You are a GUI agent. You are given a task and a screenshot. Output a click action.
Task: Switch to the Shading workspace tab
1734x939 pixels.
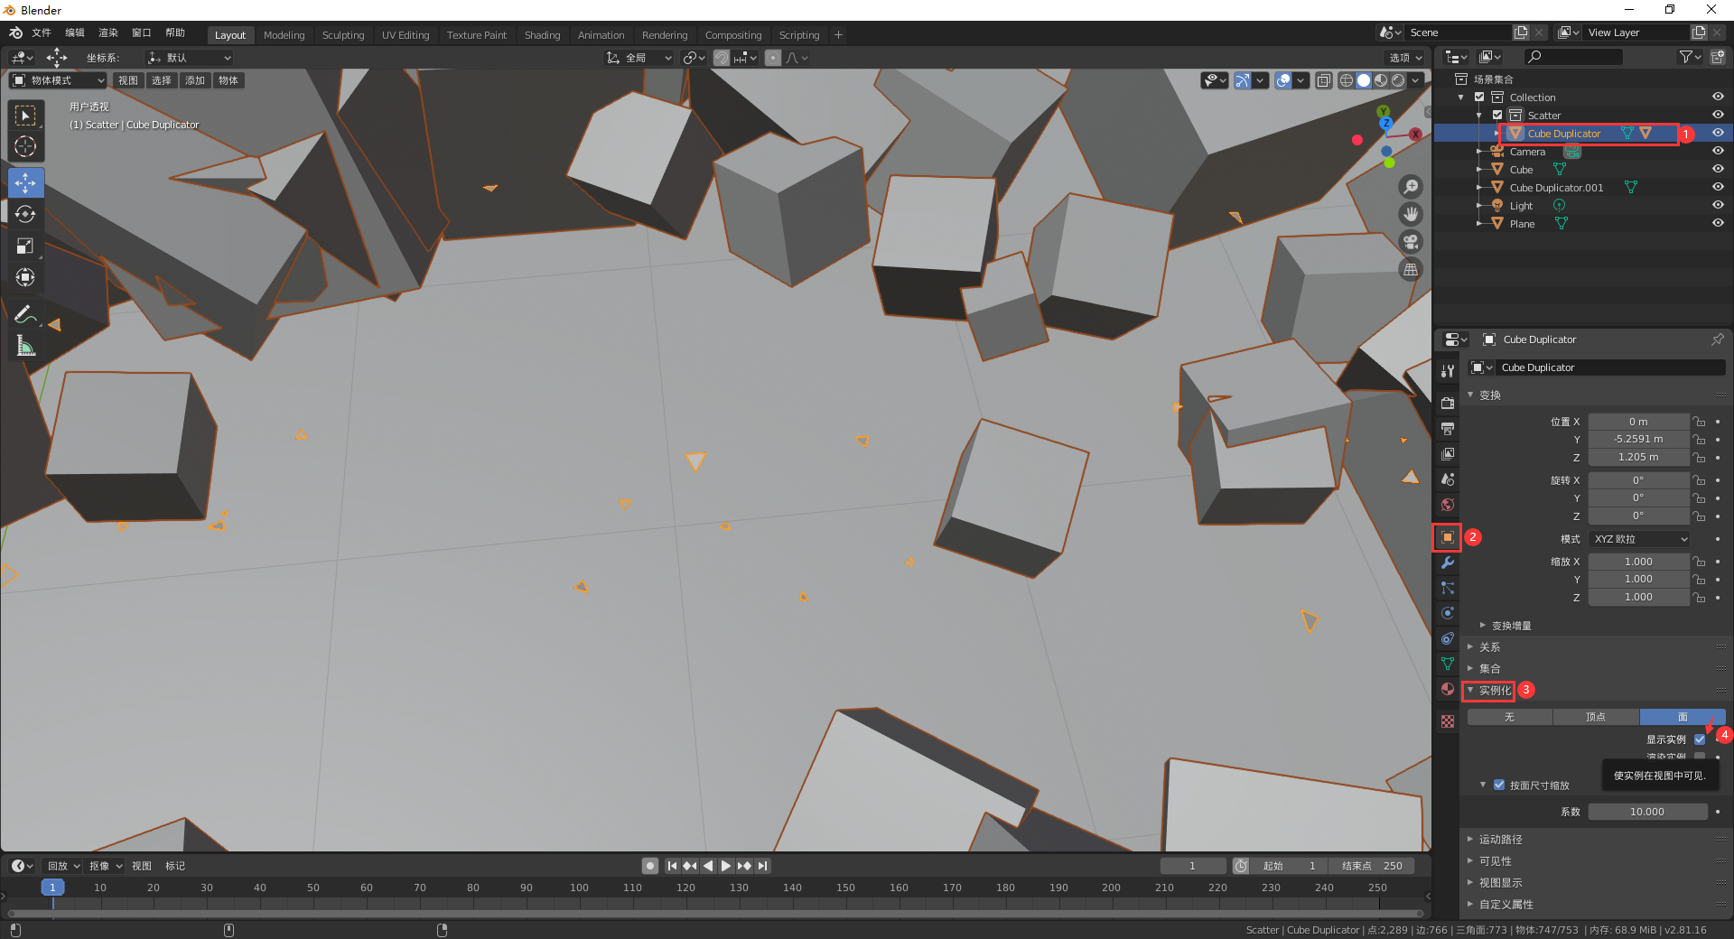543,35
